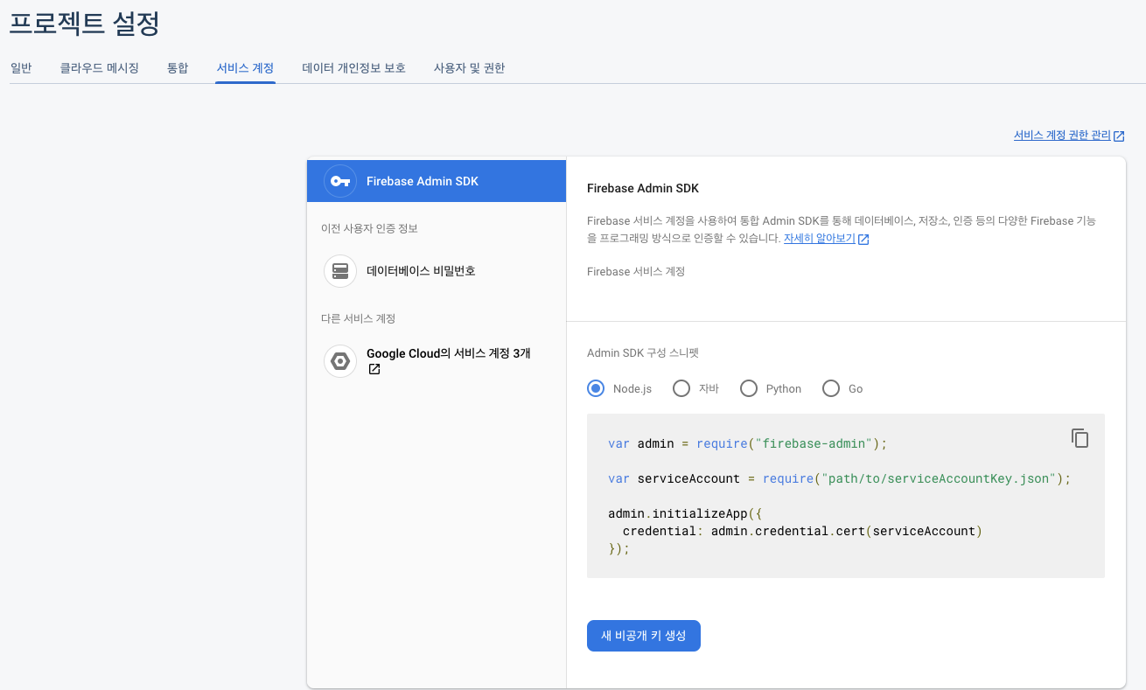This screenshot has width=1146, height=690.
Task: Select the Python radio button
Action: (749, 388)
